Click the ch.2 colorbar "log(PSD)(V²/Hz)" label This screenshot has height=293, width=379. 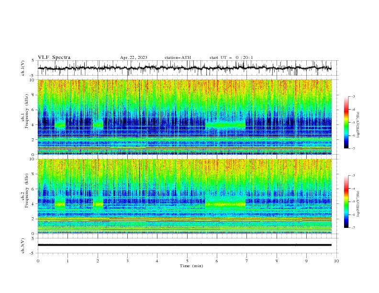coord(358,204)
